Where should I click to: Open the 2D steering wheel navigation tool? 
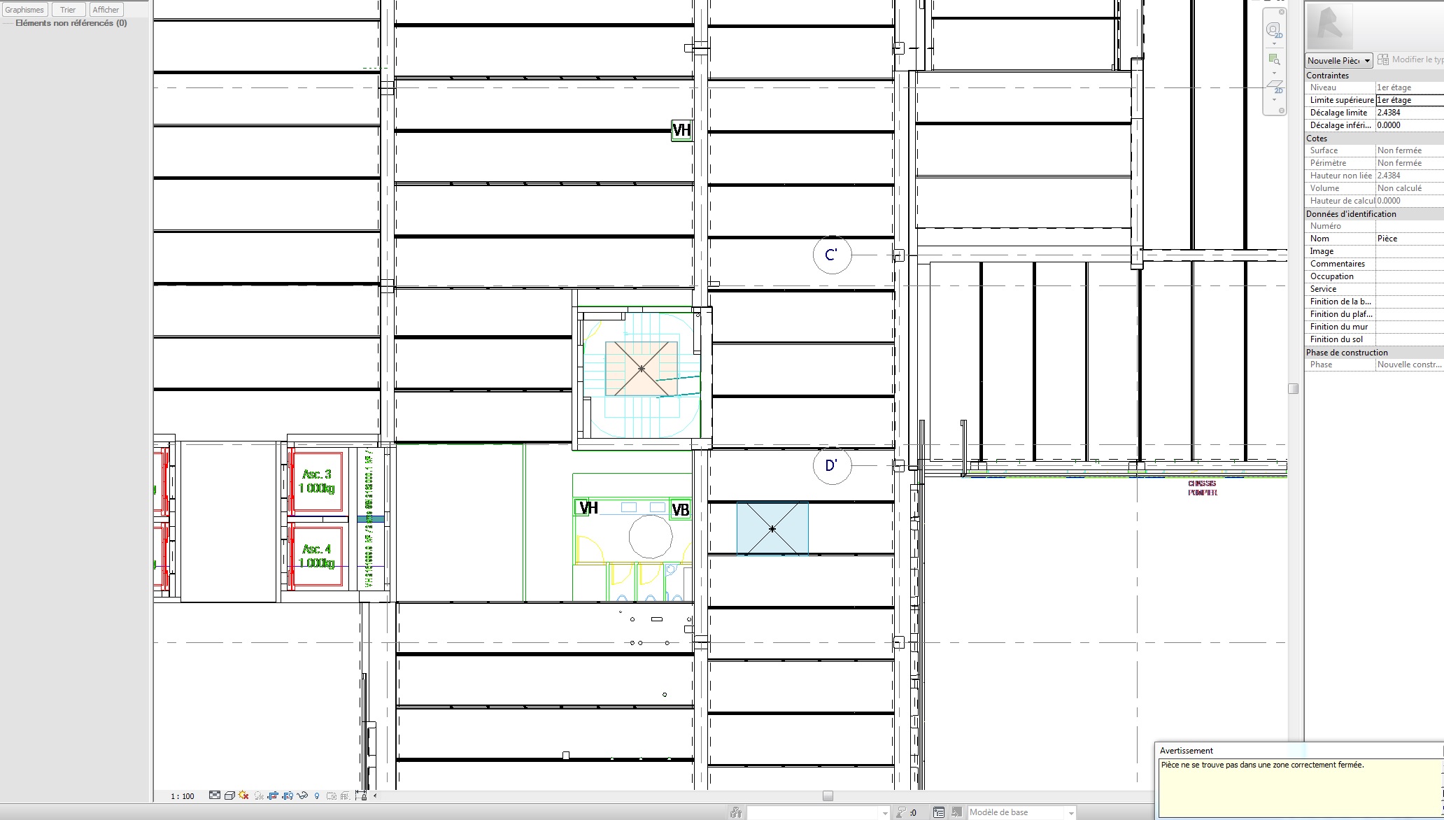[x=1273, y=30]
